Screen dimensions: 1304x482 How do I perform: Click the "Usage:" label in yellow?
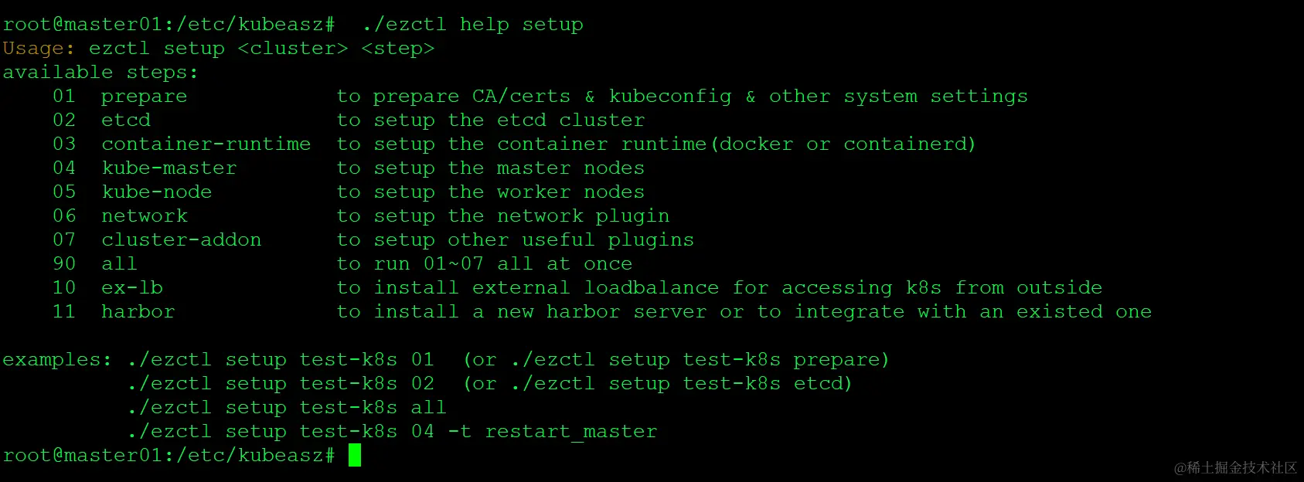(x=39, y=49)
